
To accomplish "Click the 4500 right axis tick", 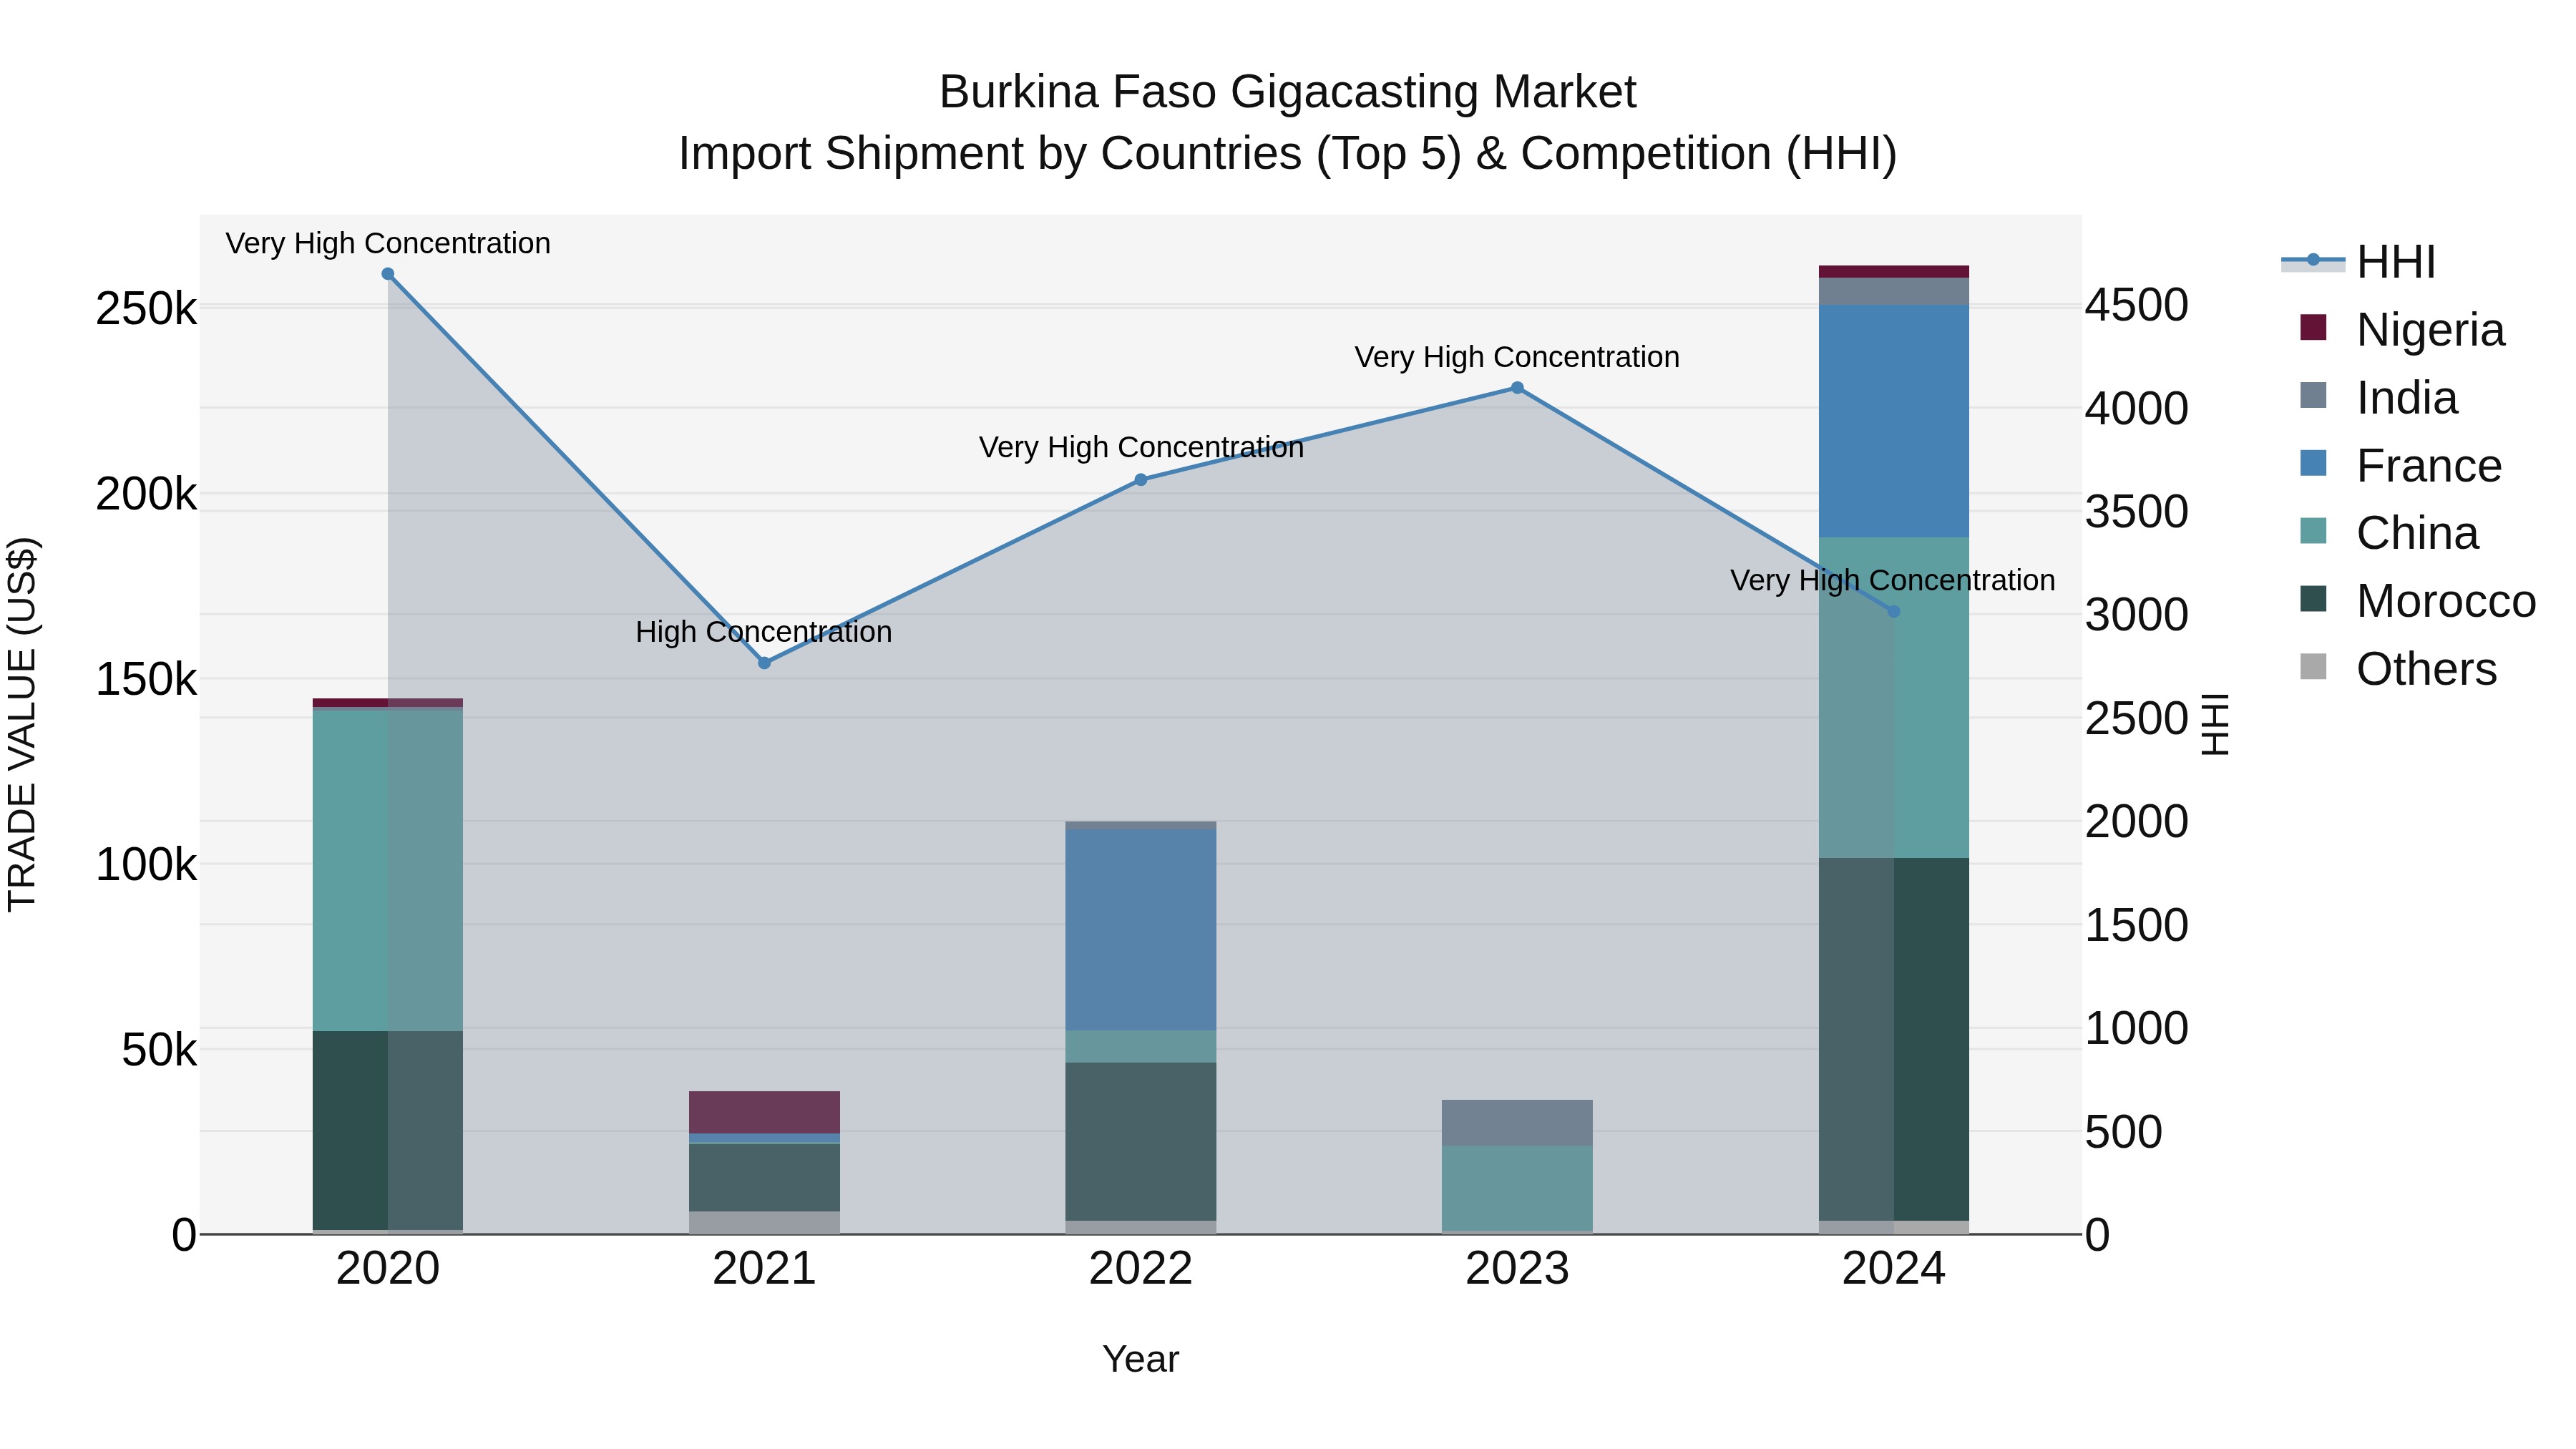I will click(x=2137, y=305).
